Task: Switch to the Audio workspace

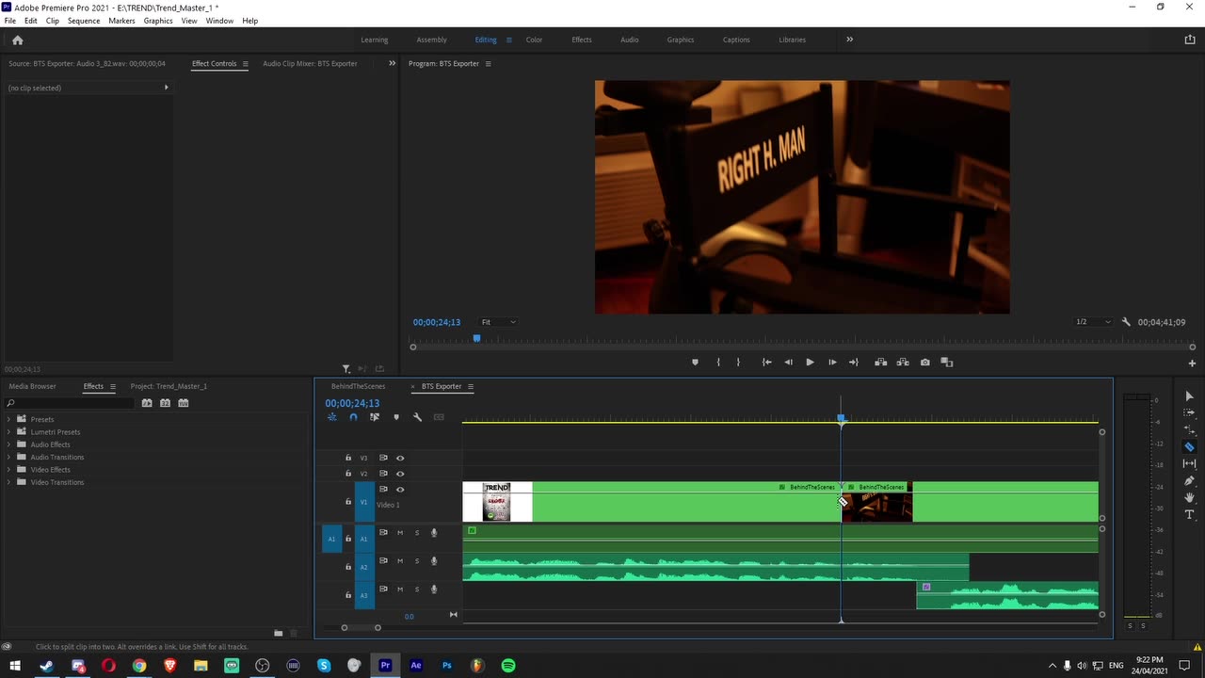Action: coord(630,40)
